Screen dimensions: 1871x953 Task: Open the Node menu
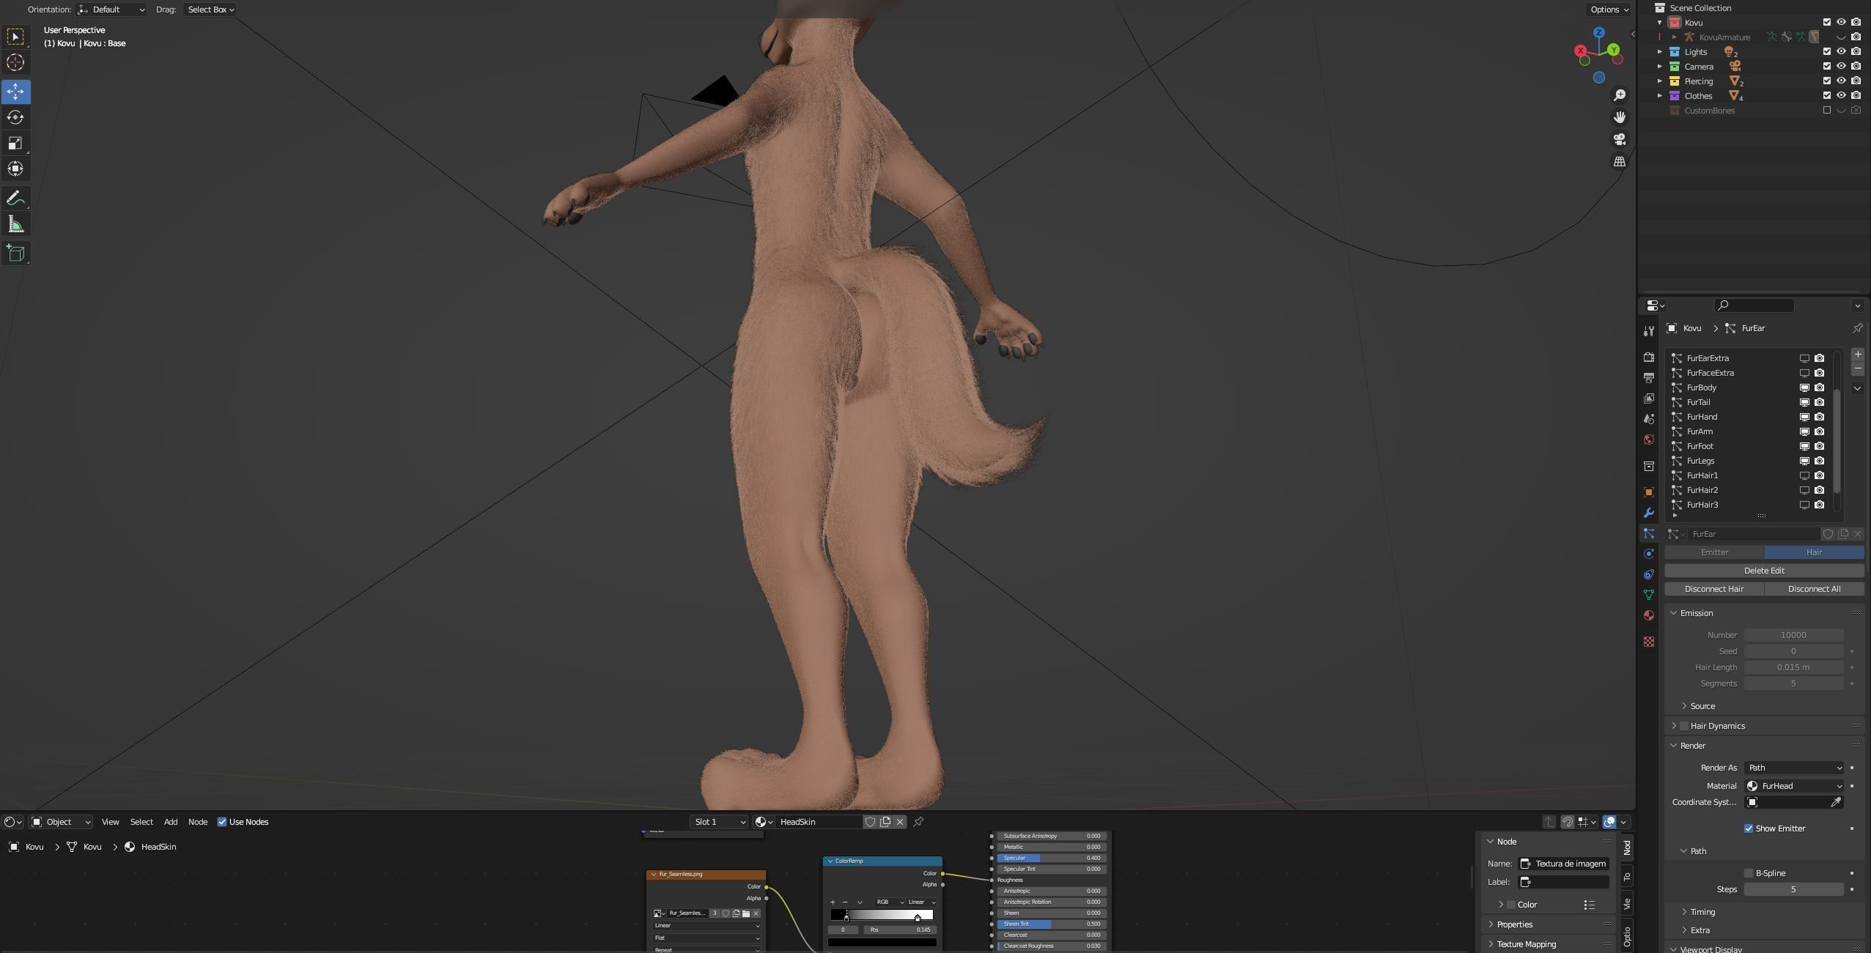(198, 822)
